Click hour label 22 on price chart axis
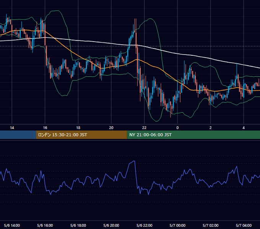Image resolution: width=260 pixels, height=229 pixels. point(144,128)
